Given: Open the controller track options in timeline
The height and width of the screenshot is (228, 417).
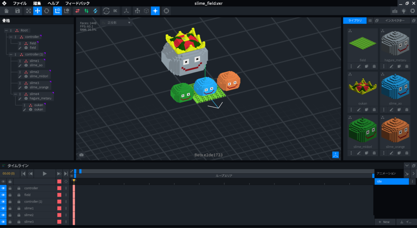Looking at the screenshot, I should 66,188.
